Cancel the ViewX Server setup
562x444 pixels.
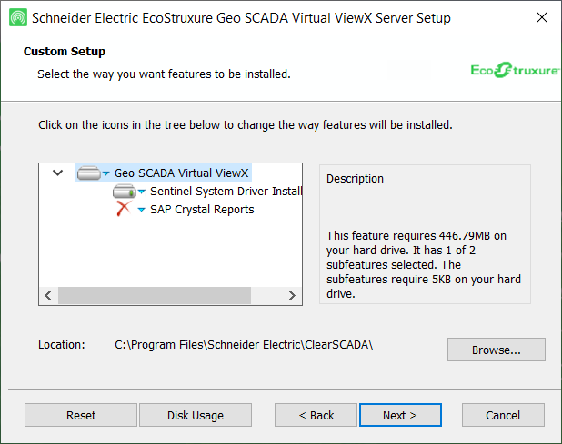point(503,415)
